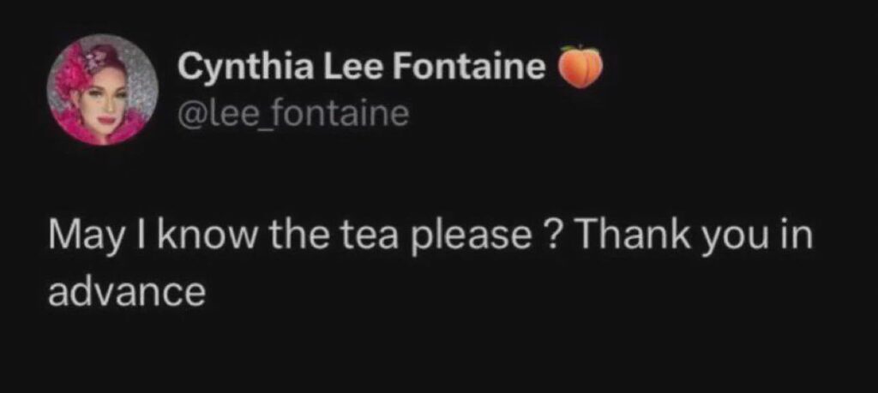Click the "@" symbol of the handle
The height and width of the screenshot is (393, 878).
tap(188, 114)
